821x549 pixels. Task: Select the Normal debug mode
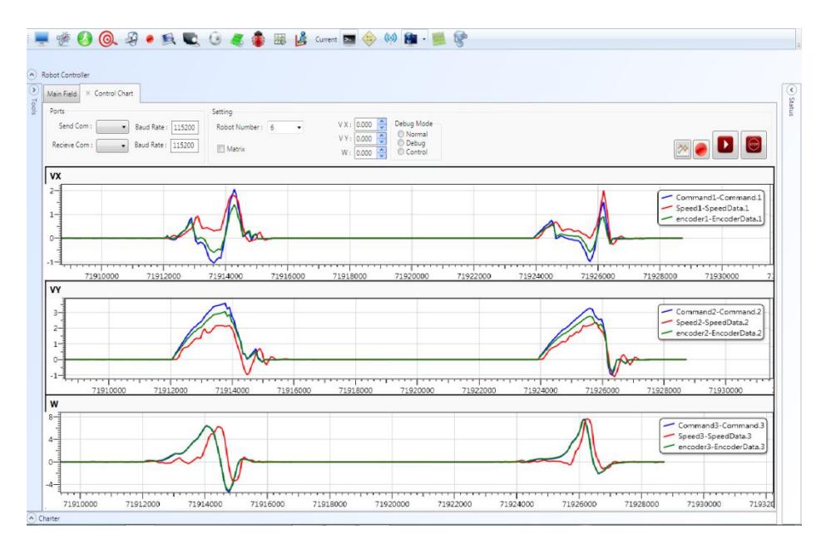(x=401, y=134)
